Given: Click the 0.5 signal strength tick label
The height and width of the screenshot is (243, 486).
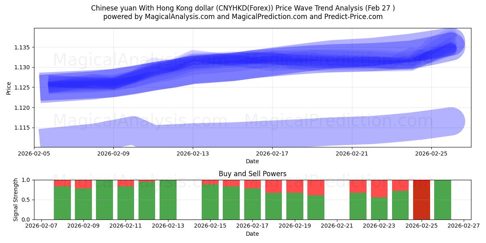Looking at the screenshot, I should click(27, 200).
